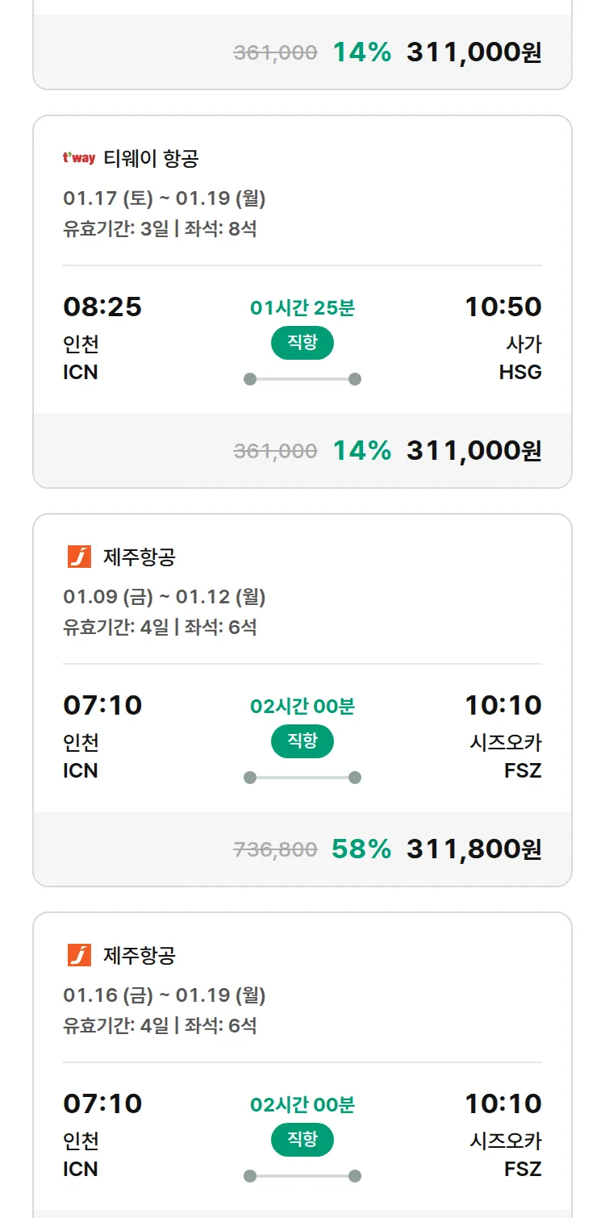Viewport: 605px width, 1218px height.
Task: Tap 직항 badge on 01.09 Jeju flight
Action: [302, 741]
